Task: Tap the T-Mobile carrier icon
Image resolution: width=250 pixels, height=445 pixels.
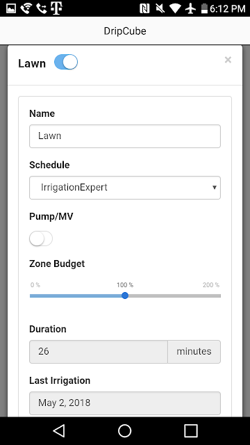Action: (56, 8)
